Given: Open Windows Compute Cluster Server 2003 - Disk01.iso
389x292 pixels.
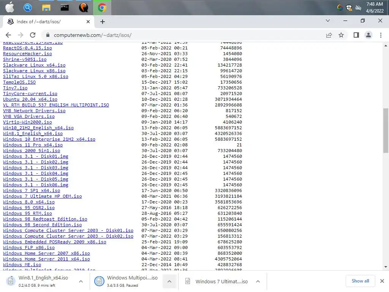Looking at the screenshot, I should 68,231.
